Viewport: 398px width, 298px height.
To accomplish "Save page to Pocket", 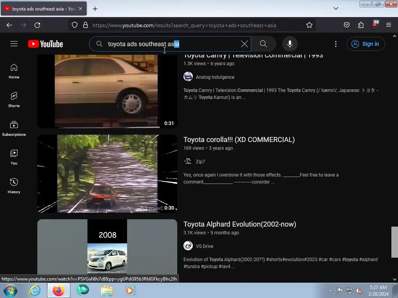I will pos(346,25).
